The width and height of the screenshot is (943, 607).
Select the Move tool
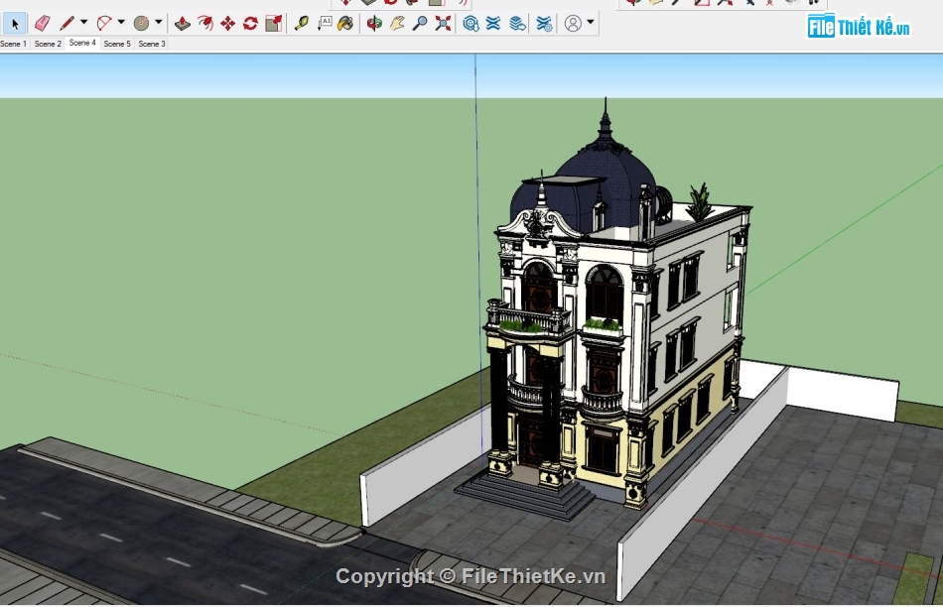[x=228, y=24]
